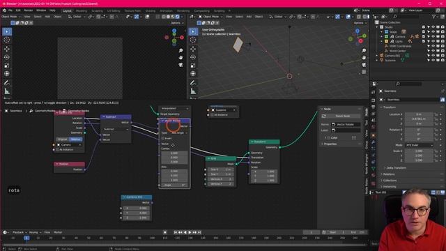
Task: Click the Size X slider on Grid node
Action: click(221, 169)
